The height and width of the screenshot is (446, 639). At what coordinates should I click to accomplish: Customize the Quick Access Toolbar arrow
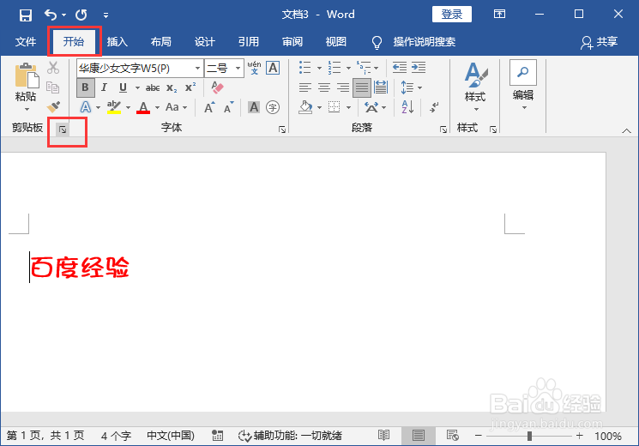tap(105, 15)
